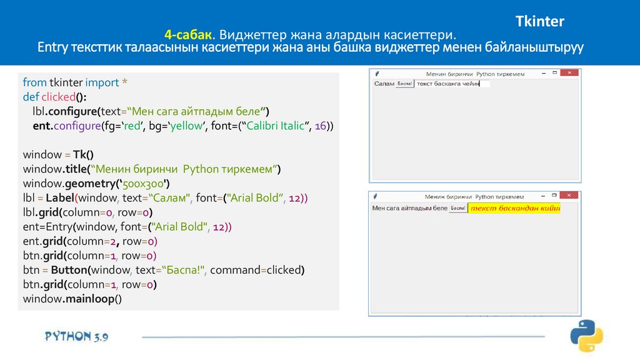The image size is (640, 358).
Task: Close the window containing the Салам label
Action: (569, 73)
